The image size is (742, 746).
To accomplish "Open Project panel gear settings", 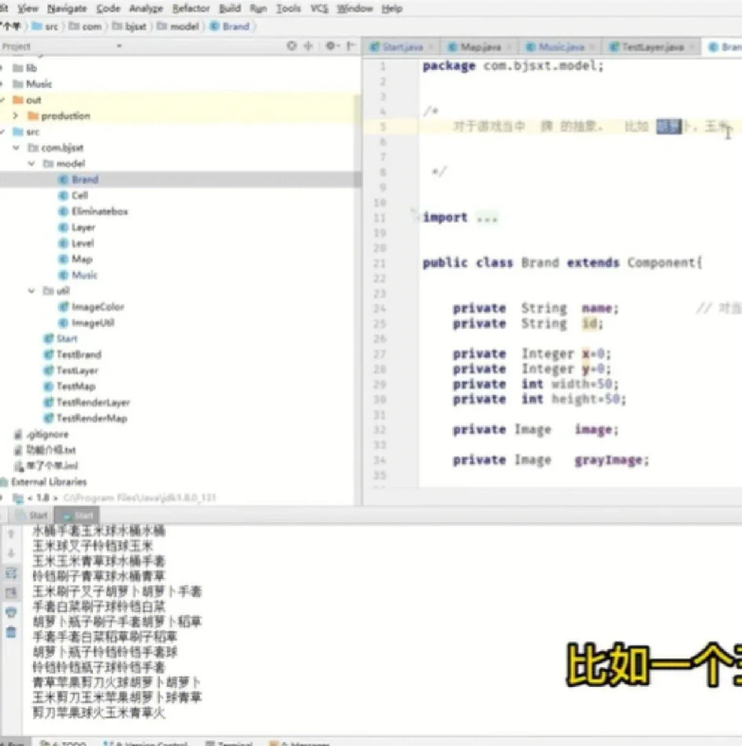I will tap(332, 45).
